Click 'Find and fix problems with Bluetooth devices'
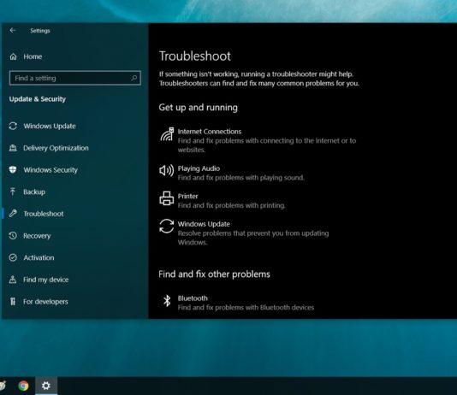The width and height of the screenshot is (457, 395). tap(246, 308)
